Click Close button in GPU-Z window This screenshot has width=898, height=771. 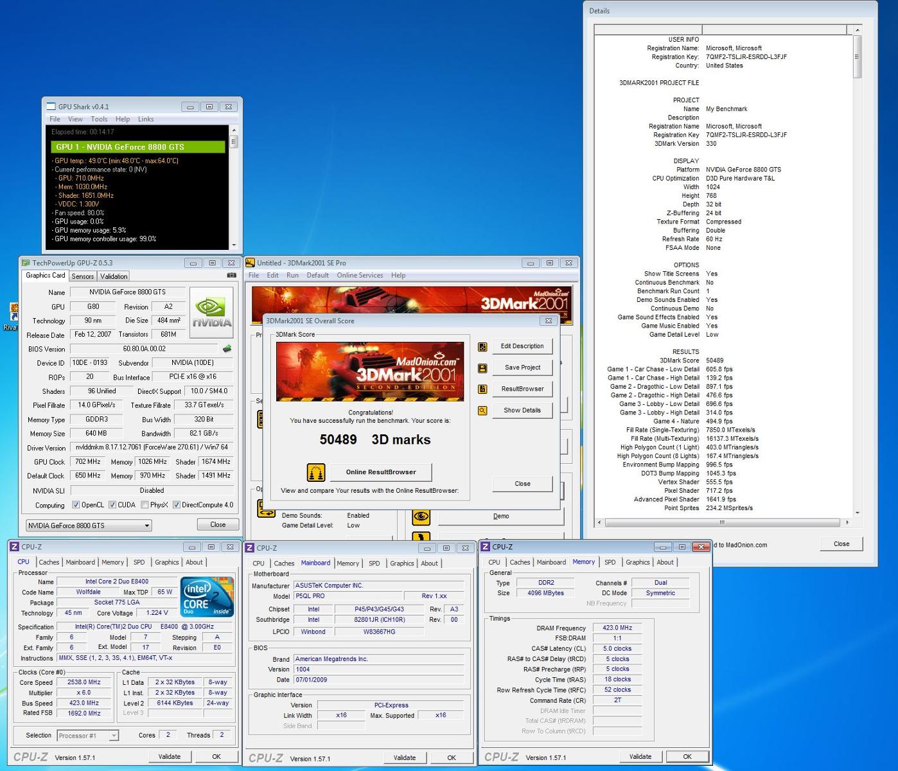coord(218,525)
